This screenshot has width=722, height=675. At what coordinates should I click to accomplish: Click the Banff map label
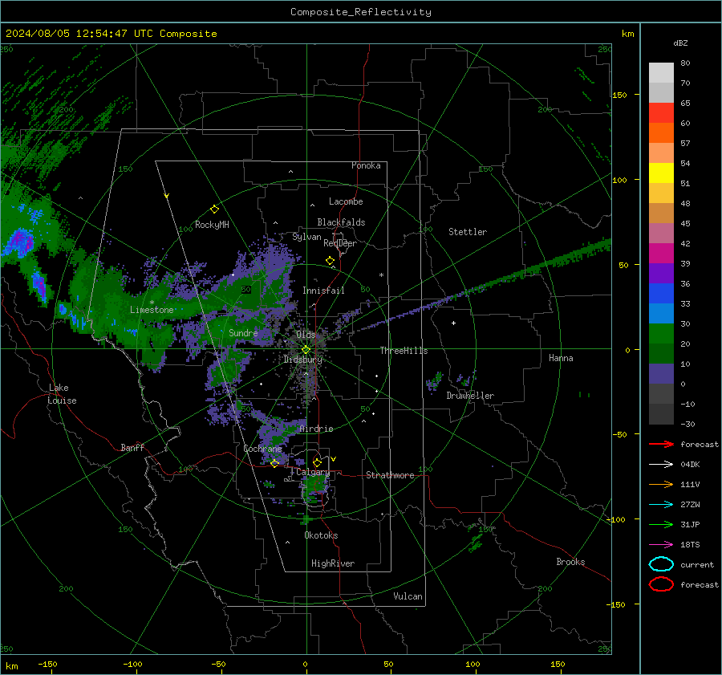[132, 447]
